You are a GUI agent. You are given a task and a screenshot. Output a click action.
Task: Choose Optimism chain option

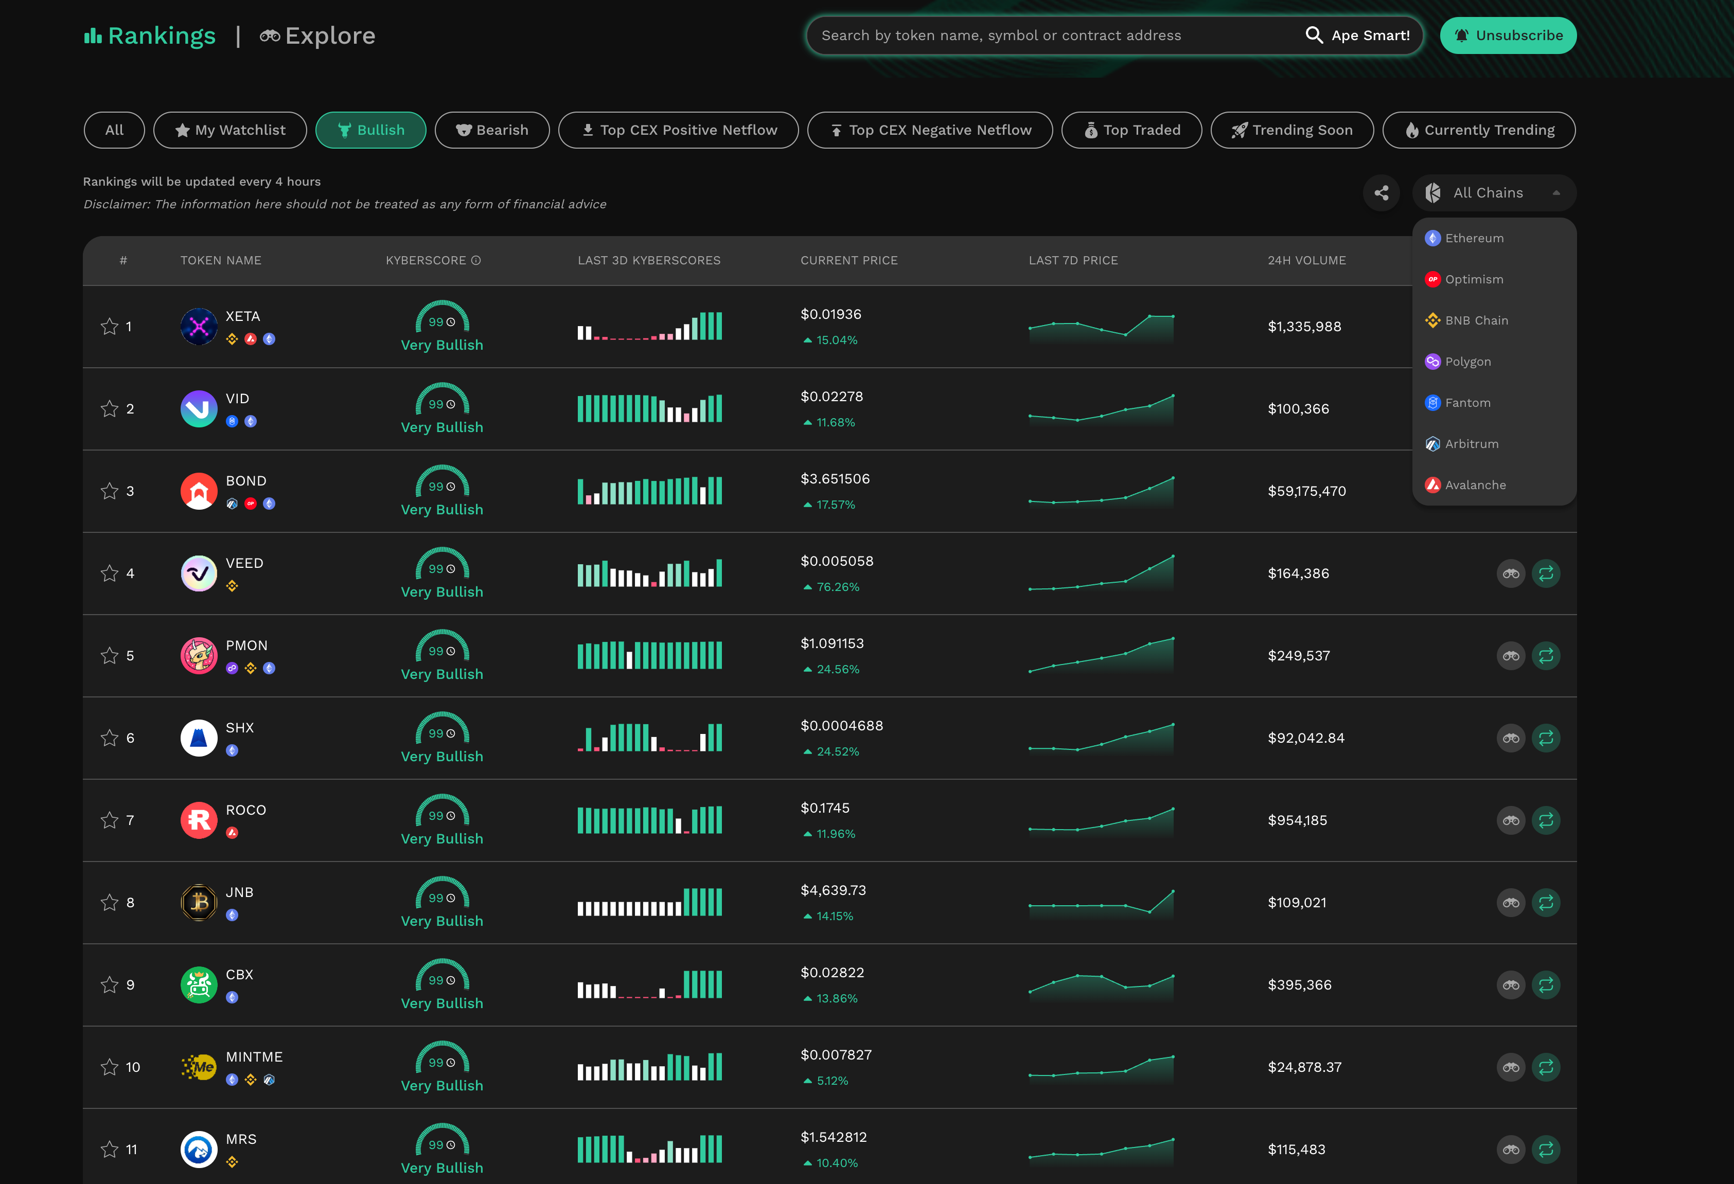1494,279
